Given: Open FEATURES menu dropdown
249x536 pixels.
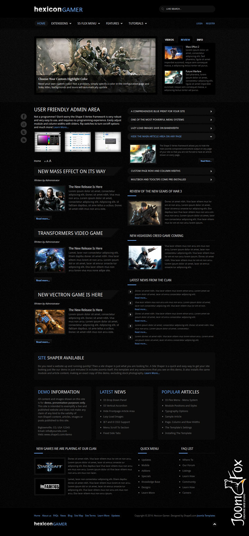Looking at the screenshot, I should click(114, 24).
